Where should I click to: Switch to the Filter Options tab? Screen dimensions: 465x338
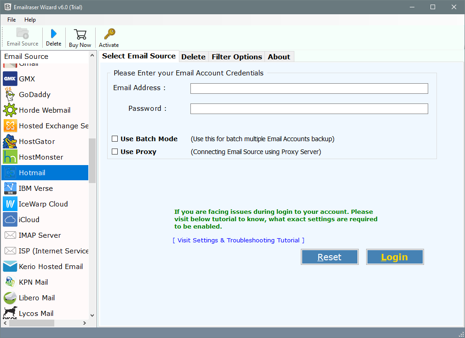click(237, 57)
